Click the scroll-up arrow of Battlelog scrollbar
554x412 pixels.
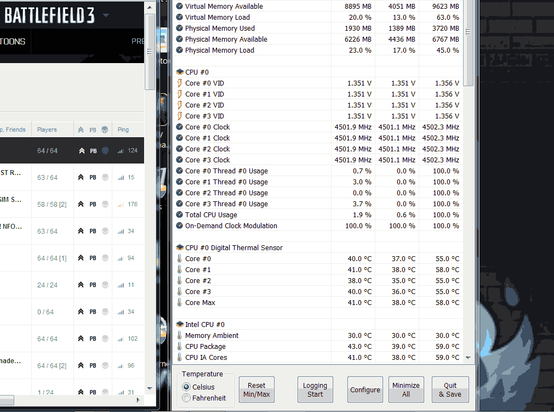tap(150, 7)
